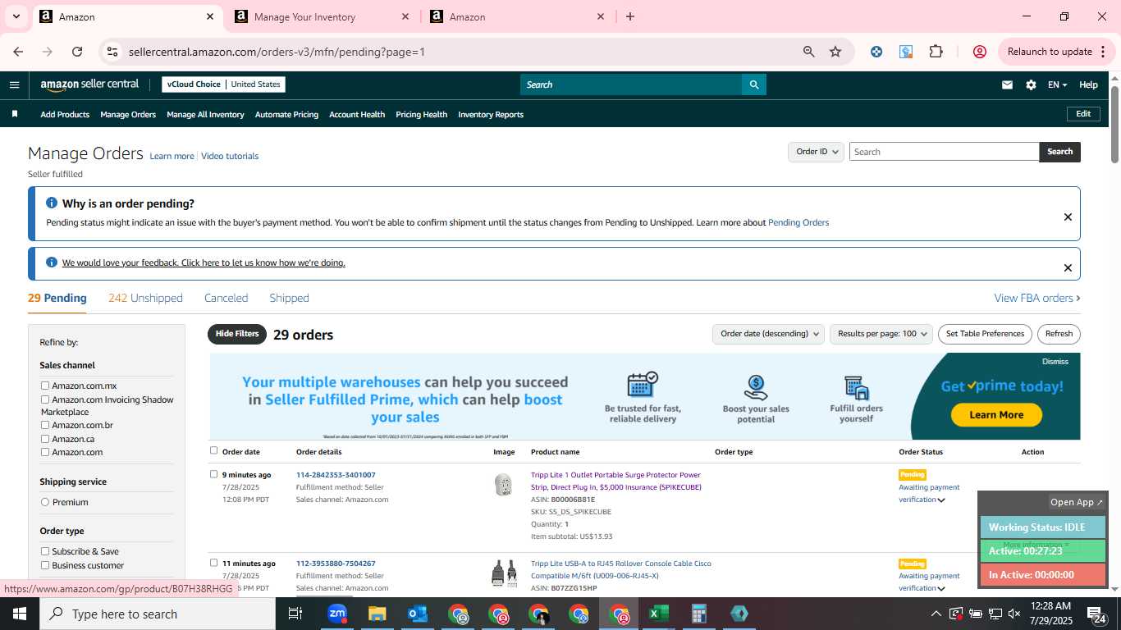Click Set Table Preferences button
The image size is (1121, 630).
tap(985, 334)
